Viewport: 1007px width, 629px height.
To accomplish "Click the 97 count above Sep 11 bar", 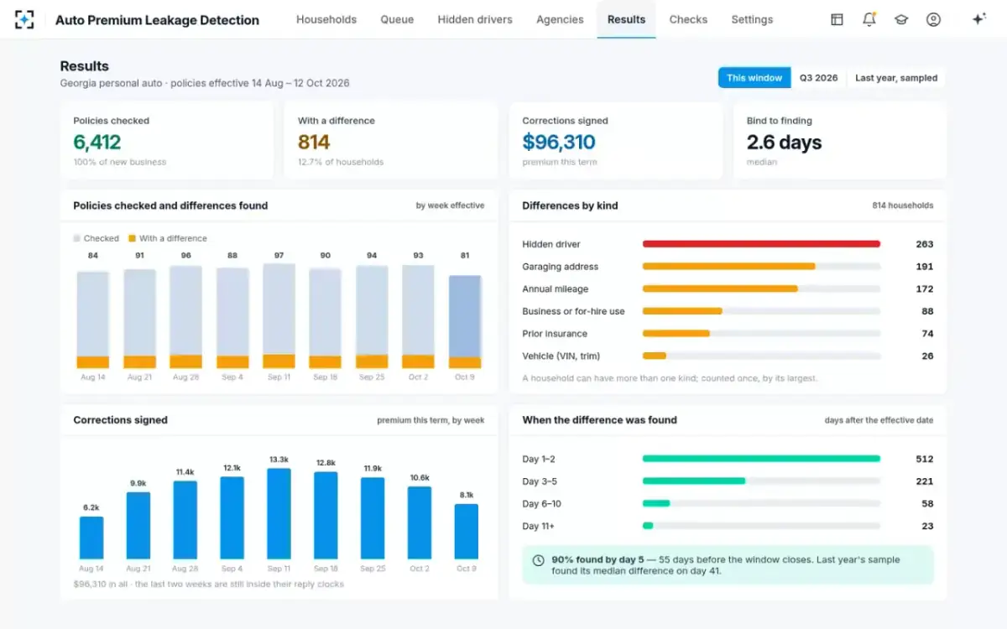I will click(279, 255).
